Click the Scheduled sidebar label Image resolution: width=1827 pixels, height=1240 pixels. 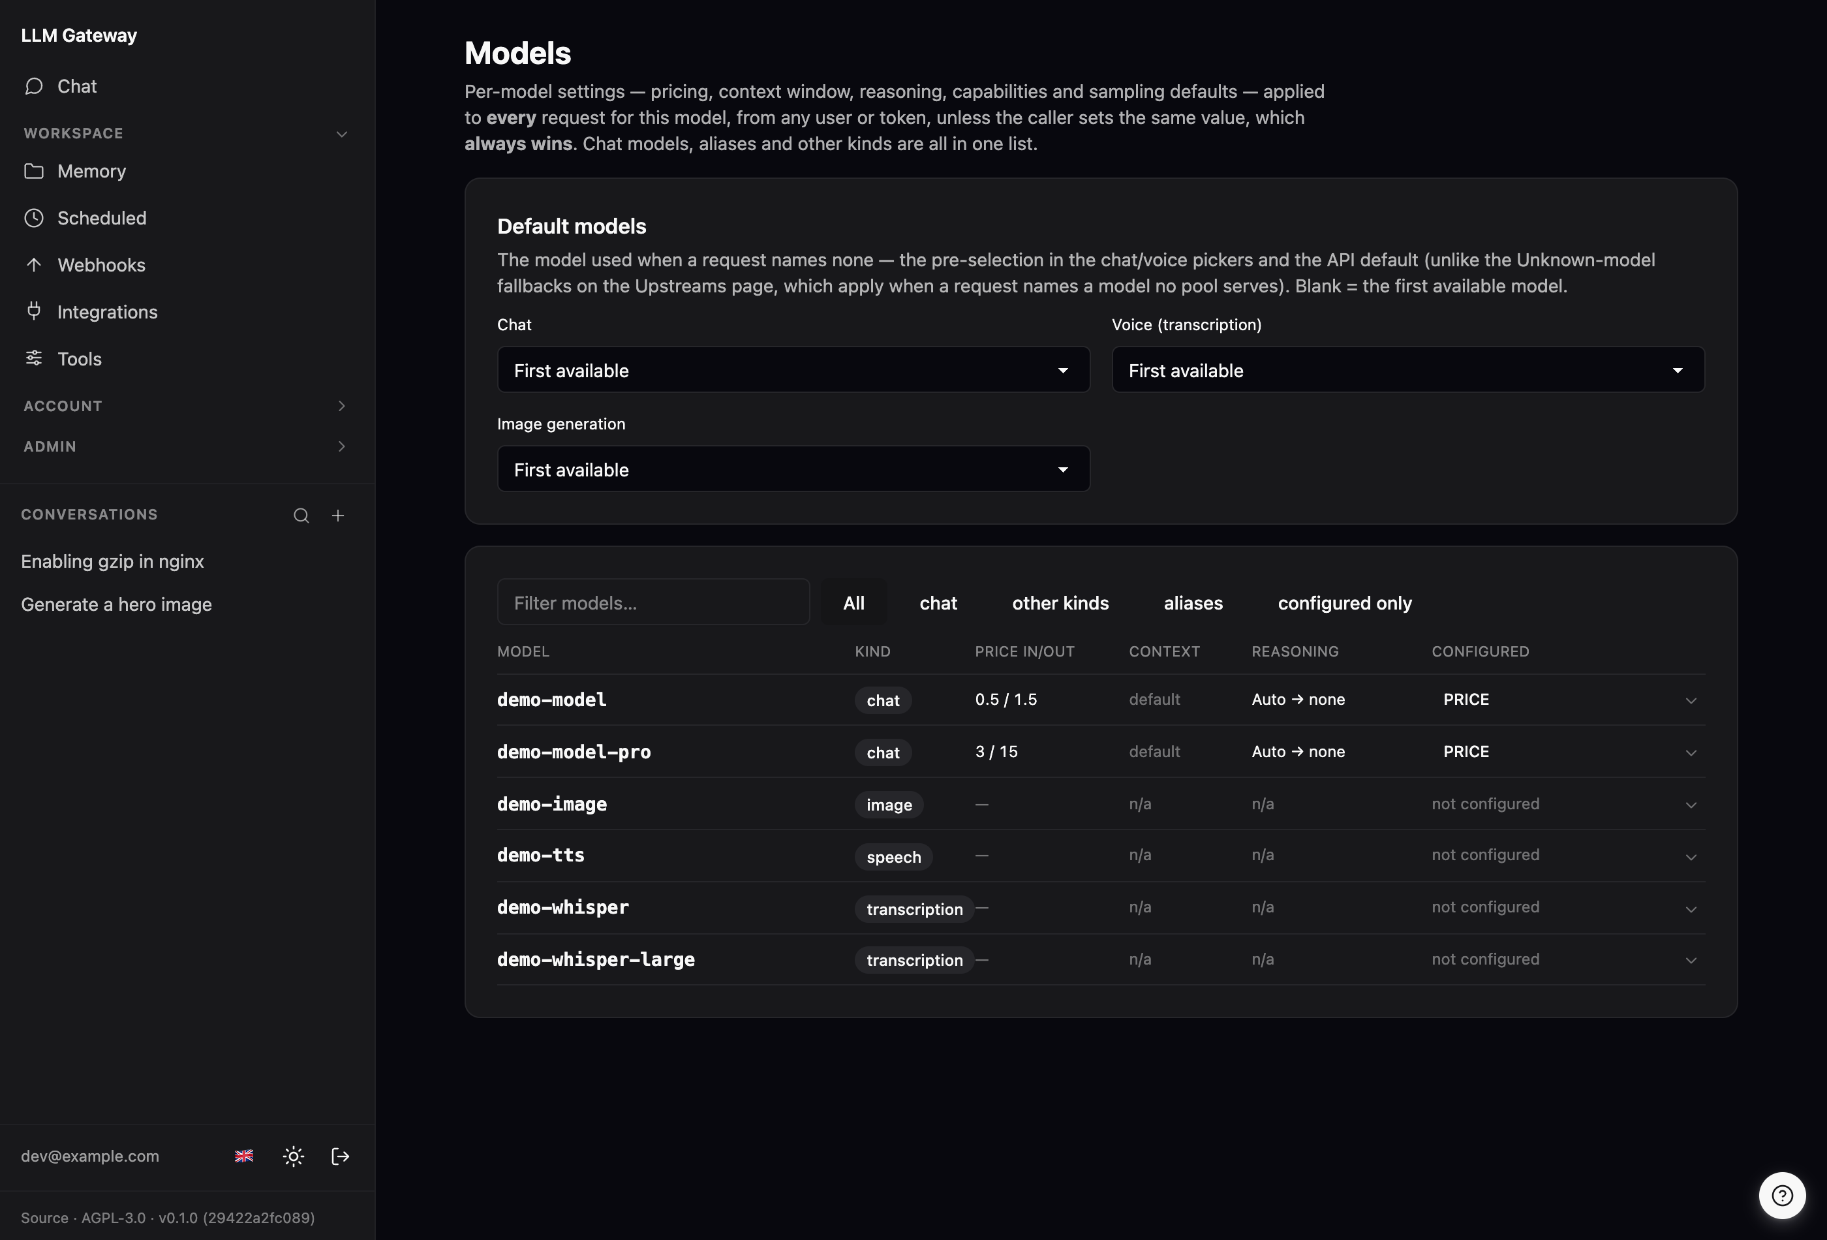[x=101, y=218]
